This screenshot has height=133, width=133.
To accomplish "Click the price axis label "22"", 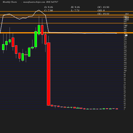I will [x=125, y=103].
